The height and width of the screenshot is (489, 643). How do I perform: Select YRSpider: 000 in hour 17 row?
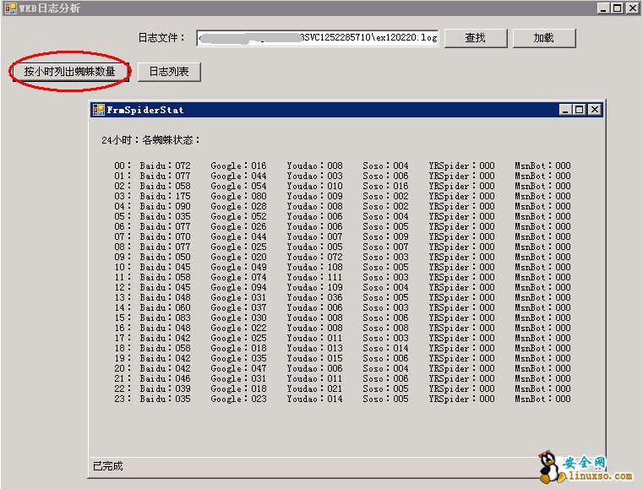[x=461, y=338]
